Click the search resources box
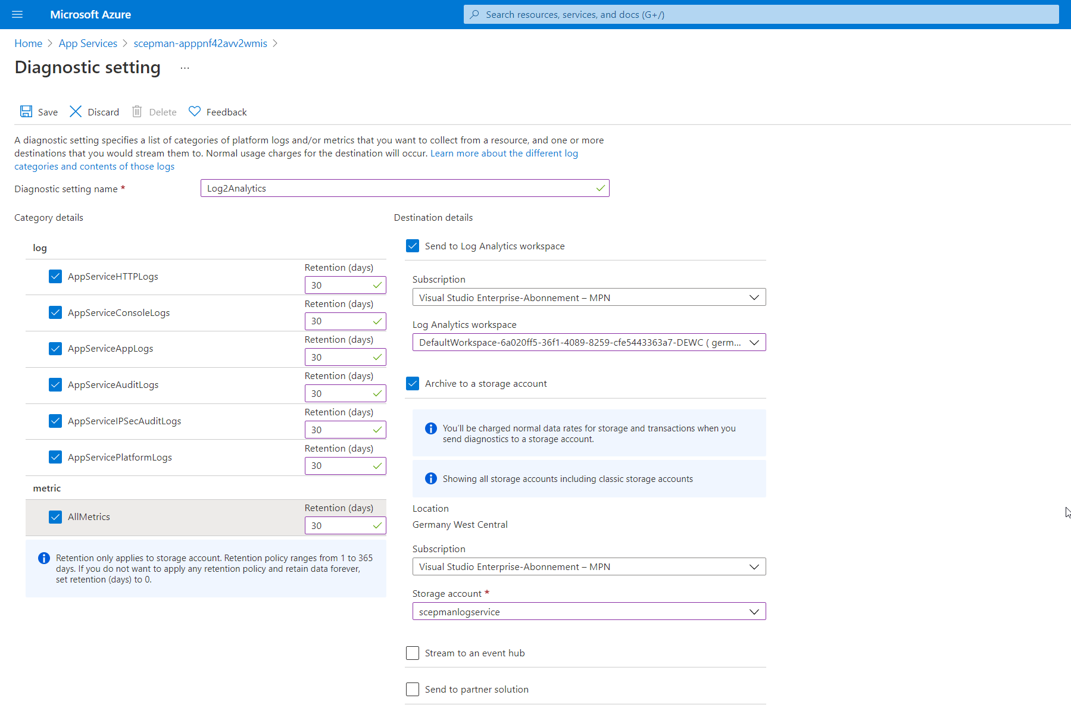Image resolution: width=1071 pixels, height=717 pixels. (761, 14)
